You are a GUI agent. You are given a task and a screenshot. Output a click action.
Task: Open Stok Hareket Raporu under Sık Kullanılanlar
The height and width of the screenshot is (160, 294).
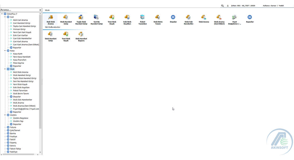(x=81, y=34)
